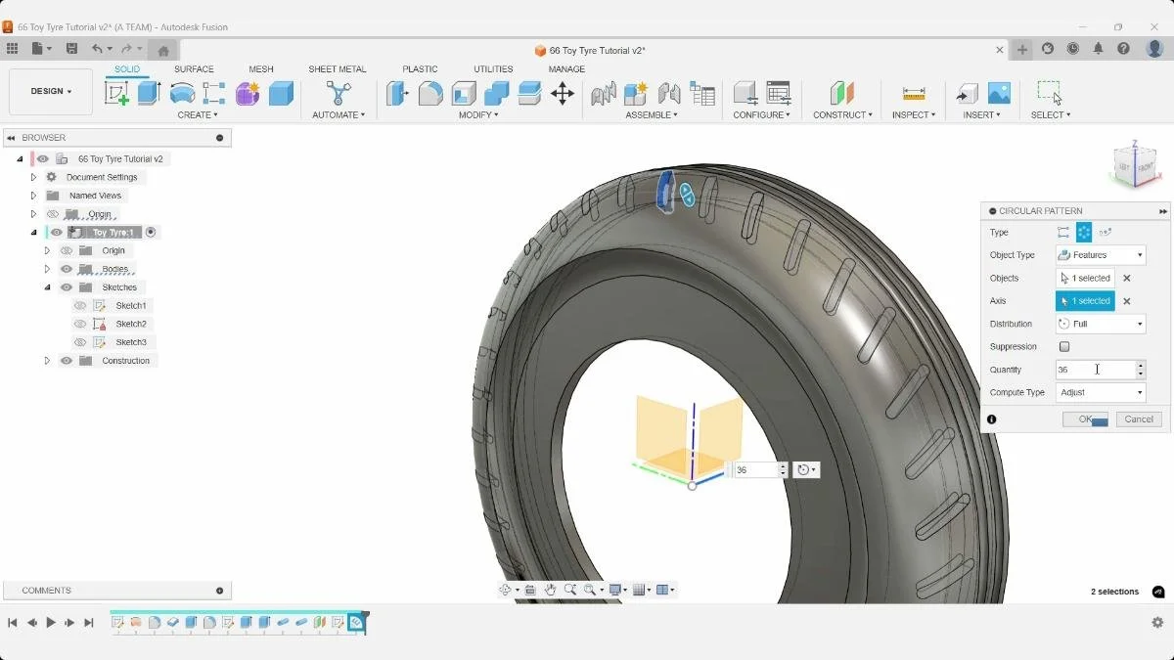Select the Offset Plane construct tool

click(841, 93)
